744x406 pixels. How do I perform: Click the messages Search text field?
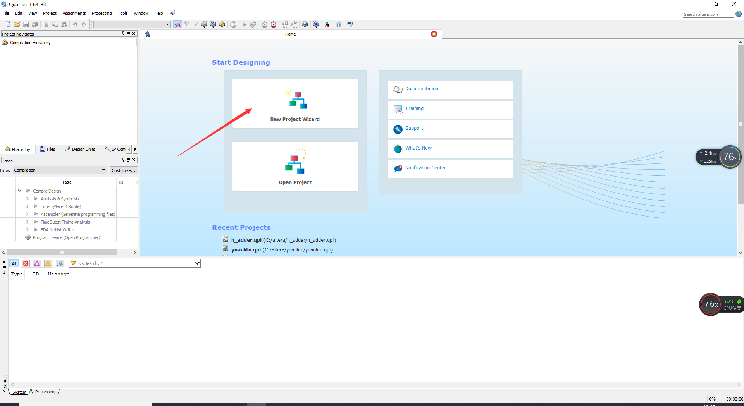coord(135,263)
